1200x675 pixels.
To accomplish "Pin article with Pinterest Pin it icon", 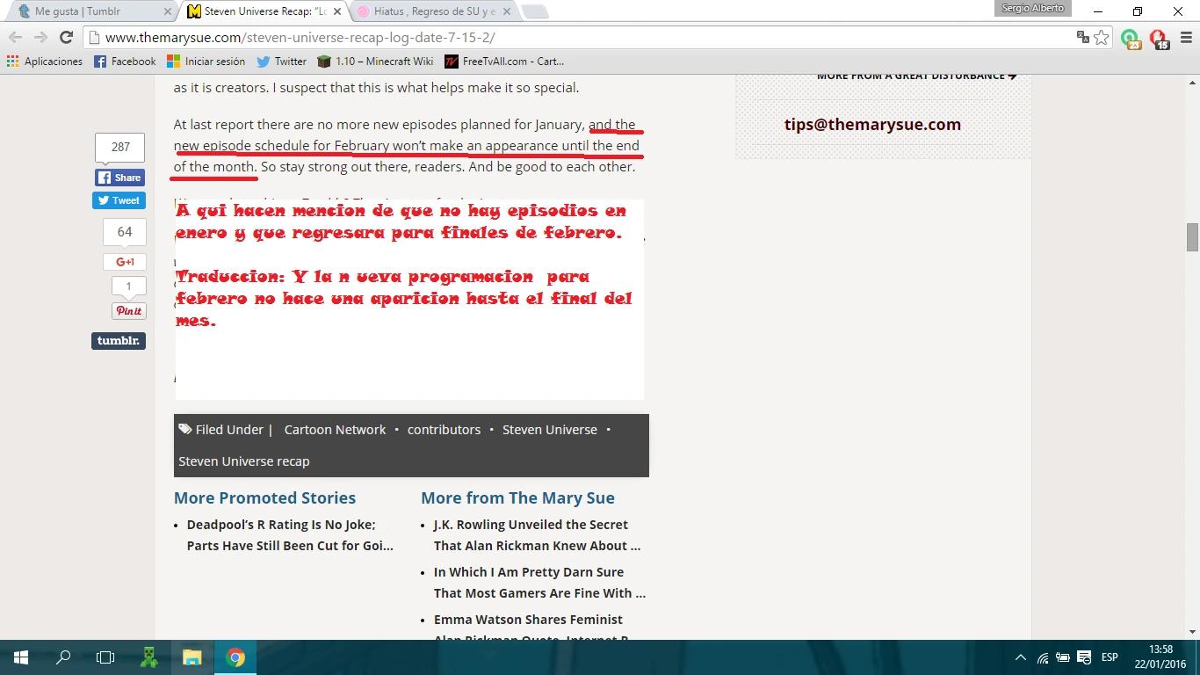I will [128, 311].
